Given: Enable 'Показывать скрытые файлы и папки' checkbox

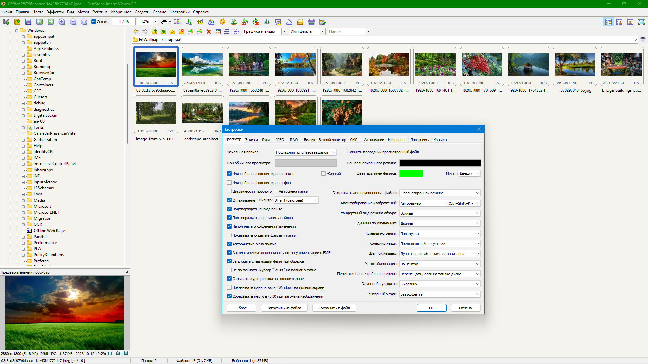Looking at the screenshot, I should click(230, 235).
